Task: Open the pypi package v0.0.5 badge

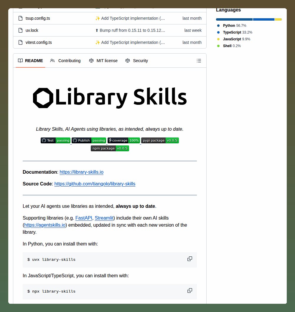Action: pyautogui.click(x=160, y=140)
